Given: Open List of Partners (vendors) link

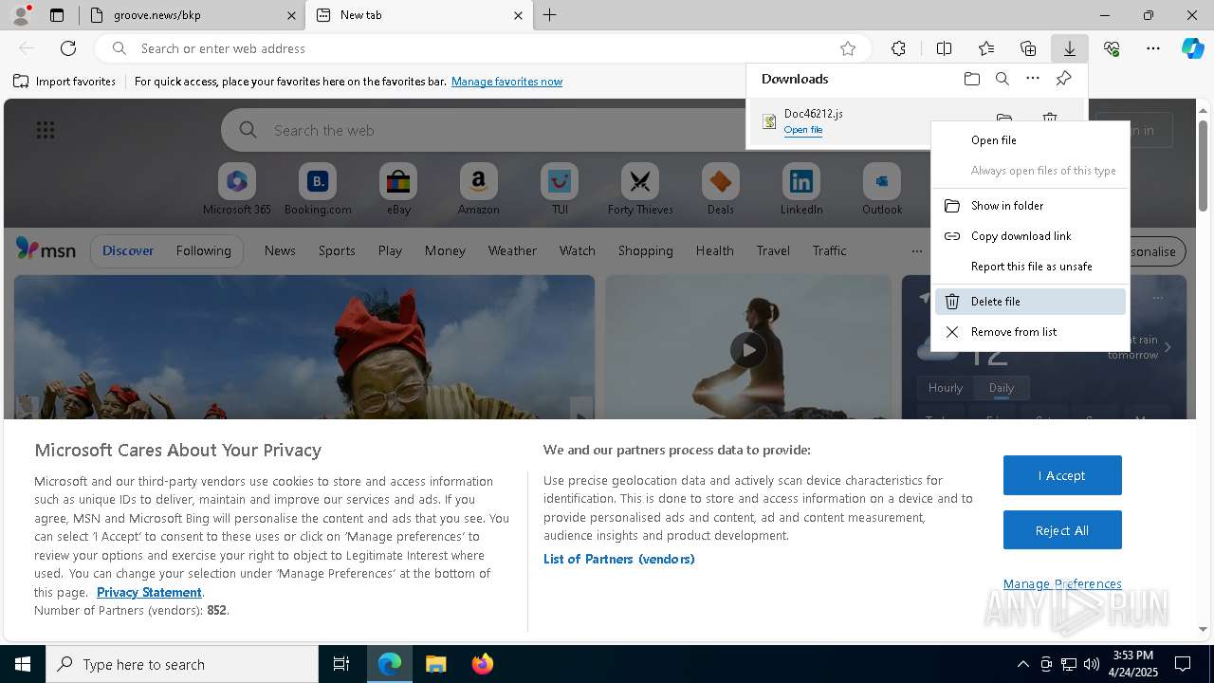Looking at the screenshot, I should [618, 559].
